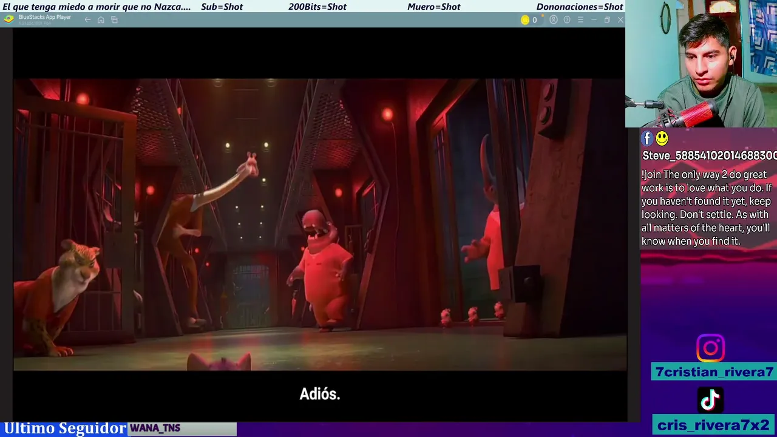
Task: Restore the BlueStacks window size
Action: click(x=607, y=20)
